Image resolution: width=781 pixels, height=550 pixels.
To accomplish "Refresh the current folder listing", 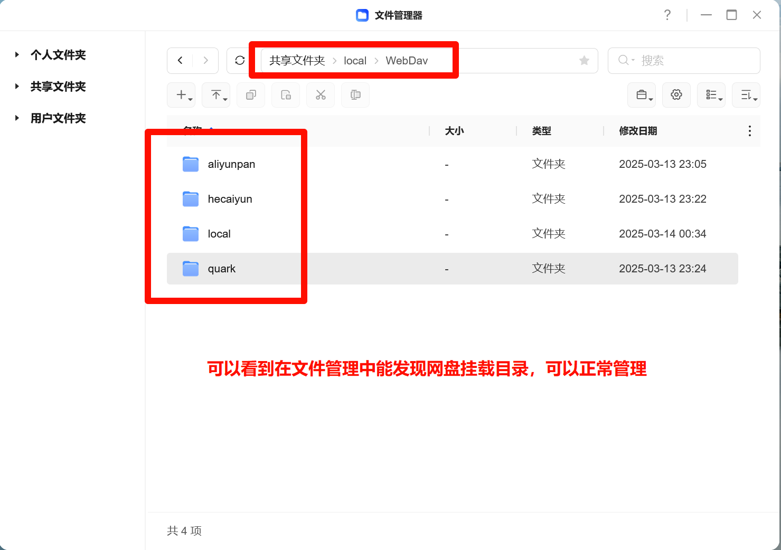I will click(x=240, y=61).
